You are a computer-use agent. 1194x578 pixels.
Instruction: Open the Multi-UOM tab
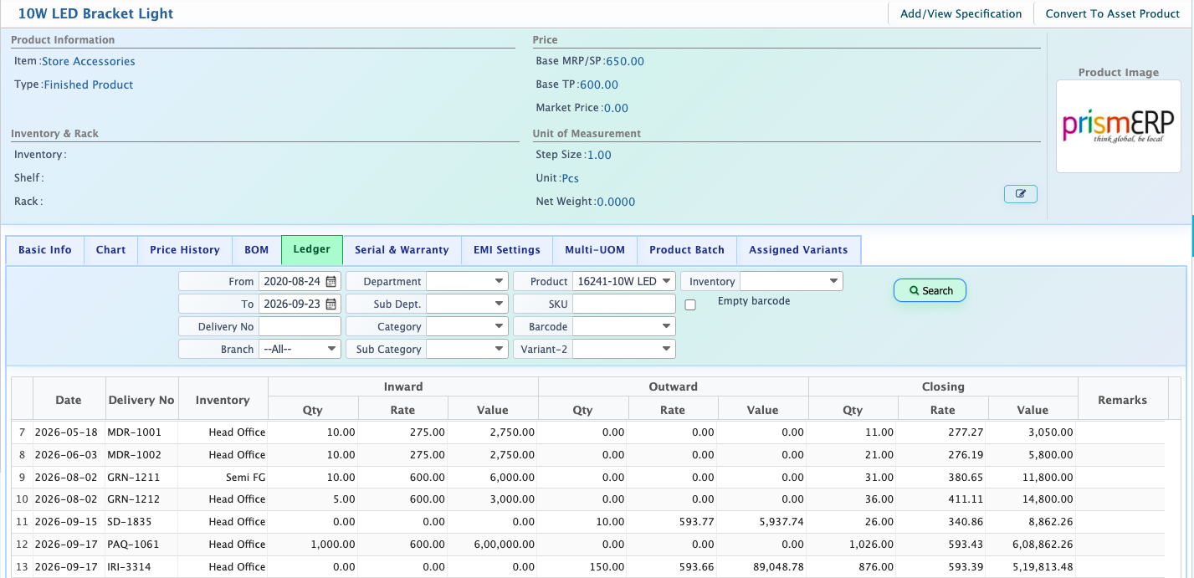point(595,250)
